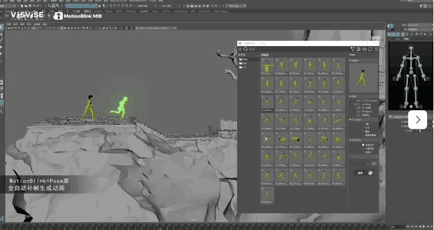Click the apply button in pose panel
The width and height of the screenshot is (434, 230).
[360, 173]
